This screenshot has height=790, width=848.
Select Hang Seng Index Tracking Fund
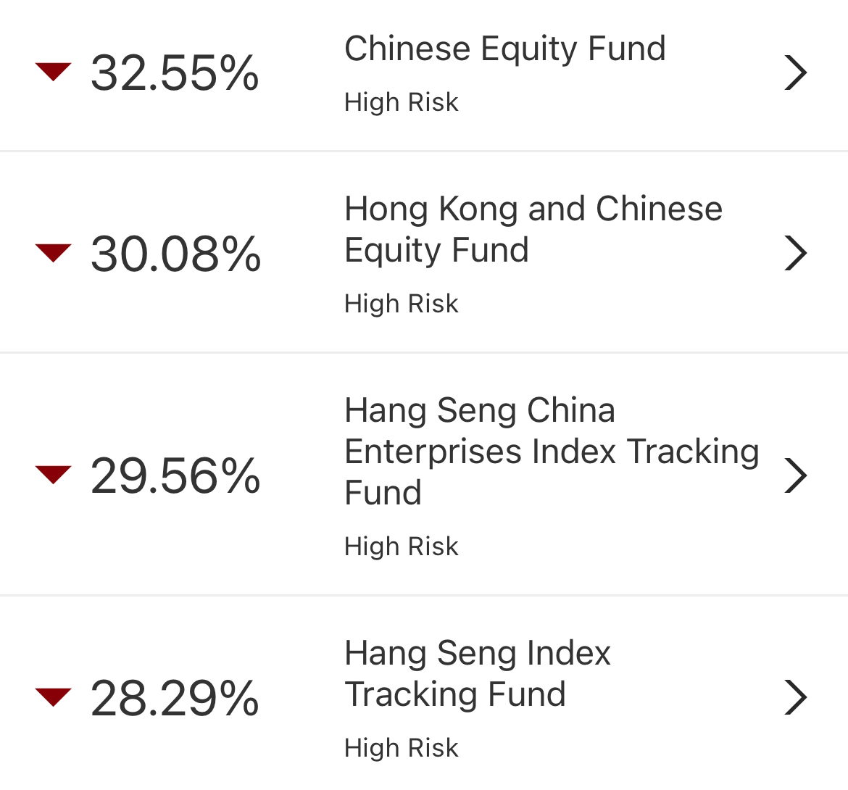coord(478,673)
